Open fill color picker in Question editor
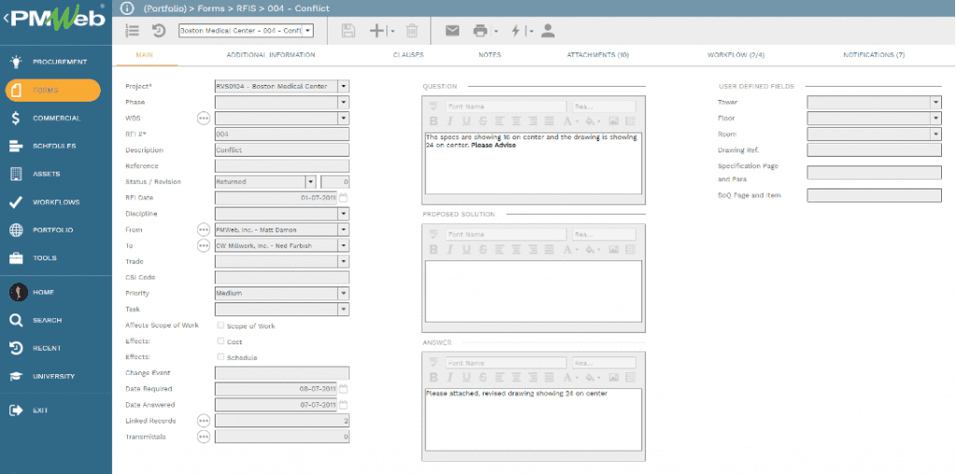The image size is (956, 474). (591, 121)
